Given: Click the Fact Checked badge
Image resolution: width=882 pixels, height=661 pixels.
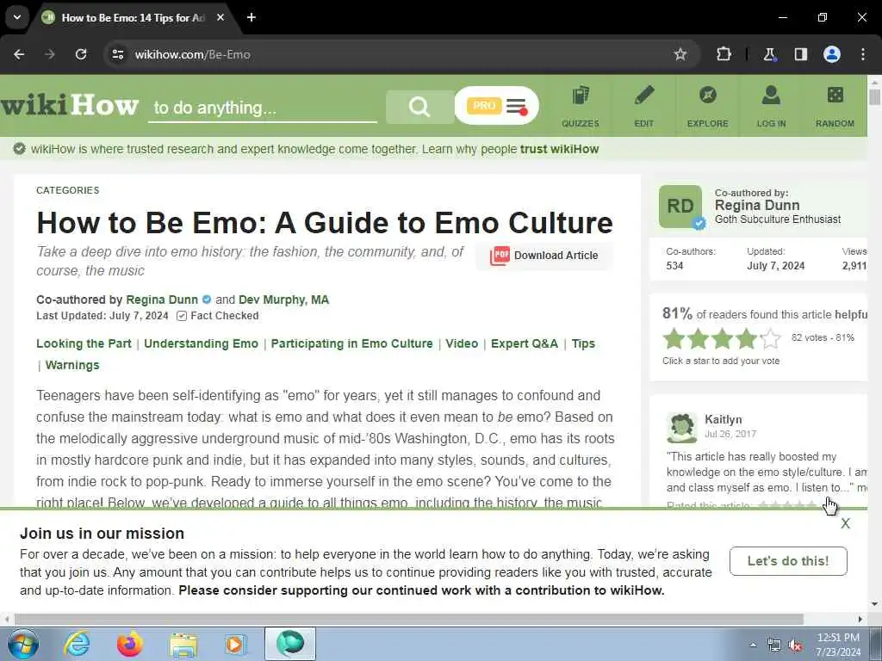Looking at the screenshot, I should 218,315.
